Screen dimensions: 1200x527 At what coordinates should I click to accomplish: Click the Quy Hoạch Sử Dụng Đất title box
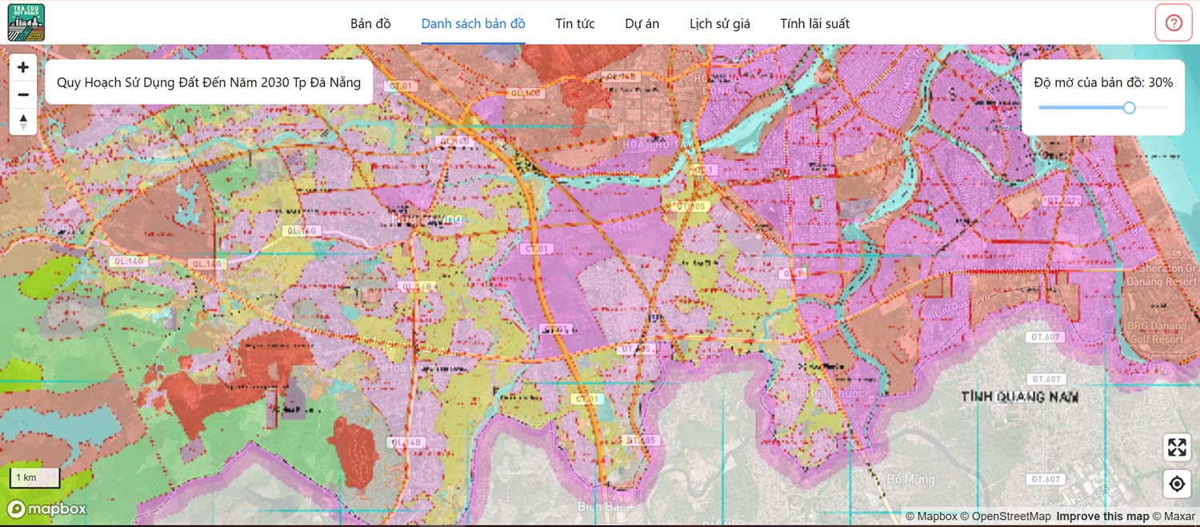point(209,82)
